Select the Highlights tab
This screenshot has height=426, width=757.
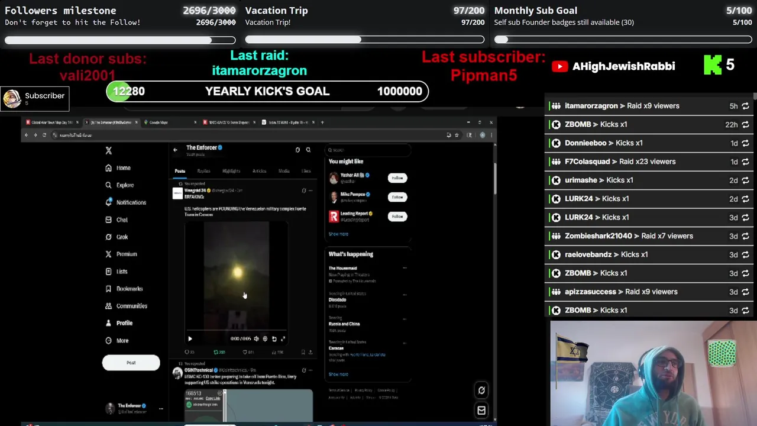231,171
